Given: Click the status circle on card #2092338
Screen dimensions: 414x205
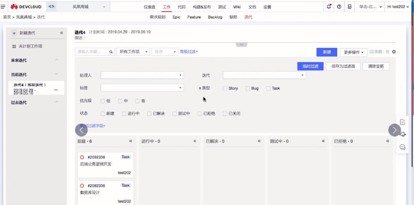Looking at the screenshot, I should [82, 158].
